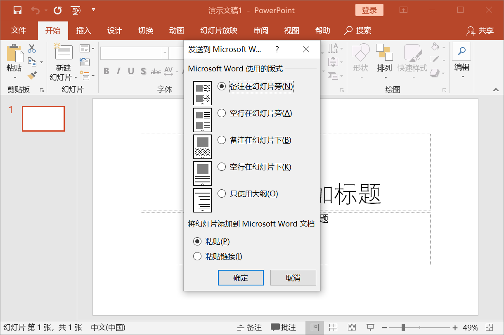Screen dimensions: 504x335
Task: Select 空行在幻灯片旁 radio option
Action: pyautogui.click(x=222, y=113)
